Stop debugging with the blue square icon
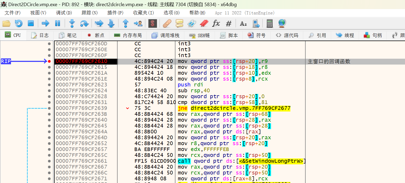This screenshot has height=183, width=405. 31,23
